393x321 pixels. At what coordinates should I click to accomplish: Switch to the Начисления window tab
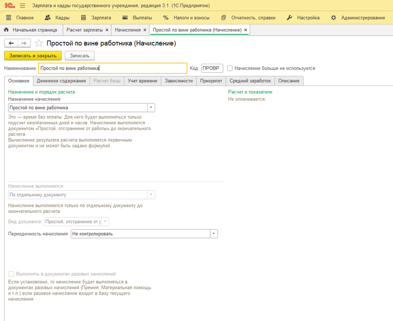pos(128,30)
